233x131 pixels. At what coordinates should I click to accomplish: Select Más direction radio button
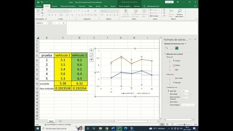pos(174,70)
